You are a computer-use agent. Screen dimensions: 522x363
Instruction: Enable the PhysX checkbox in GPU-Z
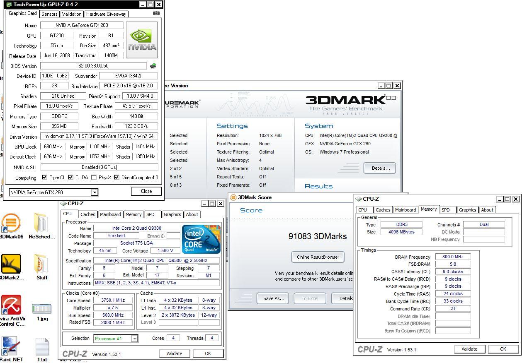click(94, 178)
